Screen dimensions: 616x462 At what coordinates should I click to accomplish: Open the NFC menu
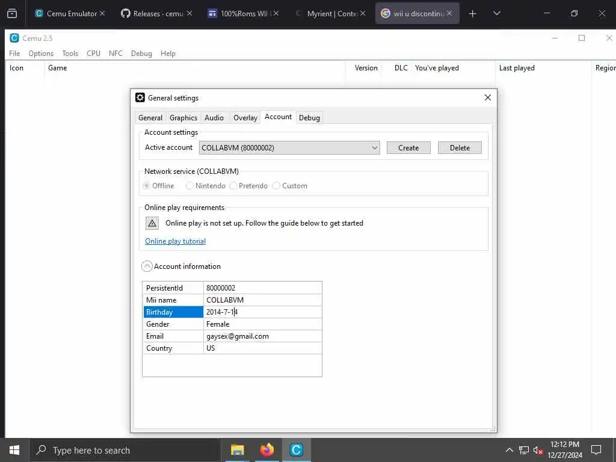(x=115, y=54)
